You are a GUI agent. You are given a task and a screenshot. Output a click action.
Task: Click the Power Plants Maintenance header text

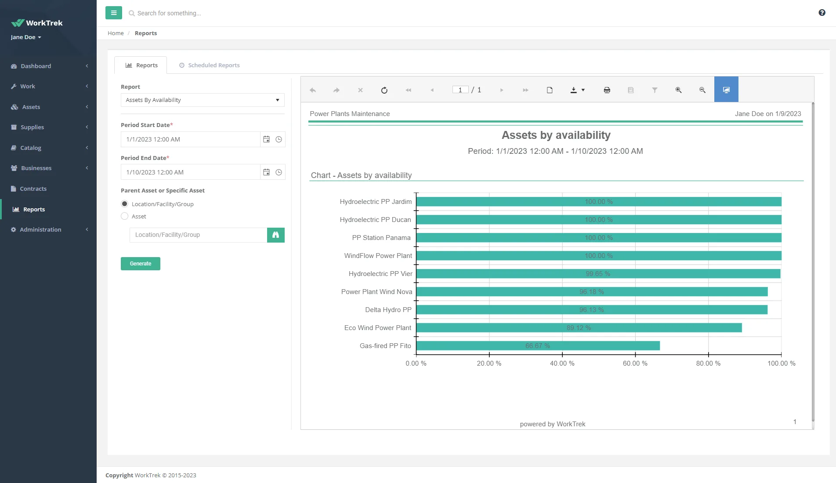coord(350,114)
